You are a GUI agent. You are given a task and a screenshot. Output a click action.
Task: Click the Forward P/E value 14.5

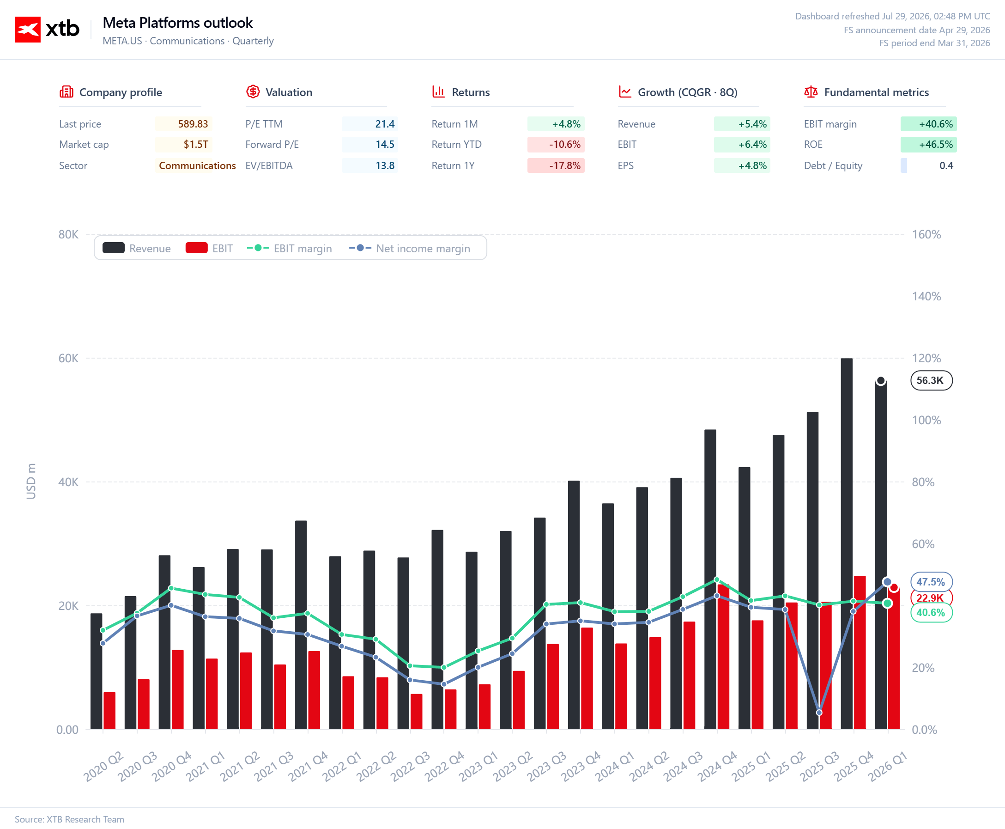click(x=385, y=144)
